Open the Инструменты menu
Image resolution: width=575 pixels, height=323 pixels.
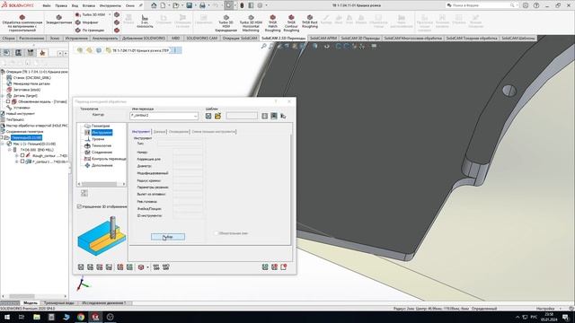click(x=110, y=6)
